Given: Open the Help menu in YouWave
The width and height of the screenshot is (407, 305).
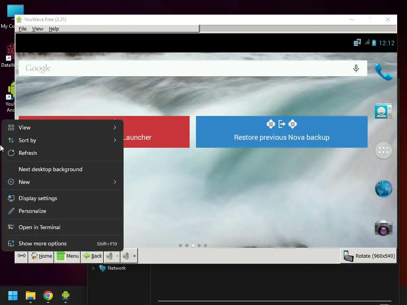Looking at the screenshot, I should point(54,29).
